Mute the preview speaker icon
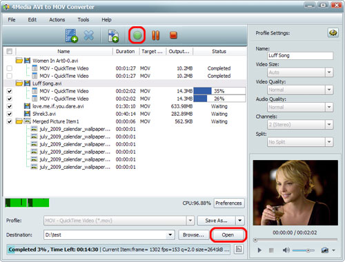 286,250
